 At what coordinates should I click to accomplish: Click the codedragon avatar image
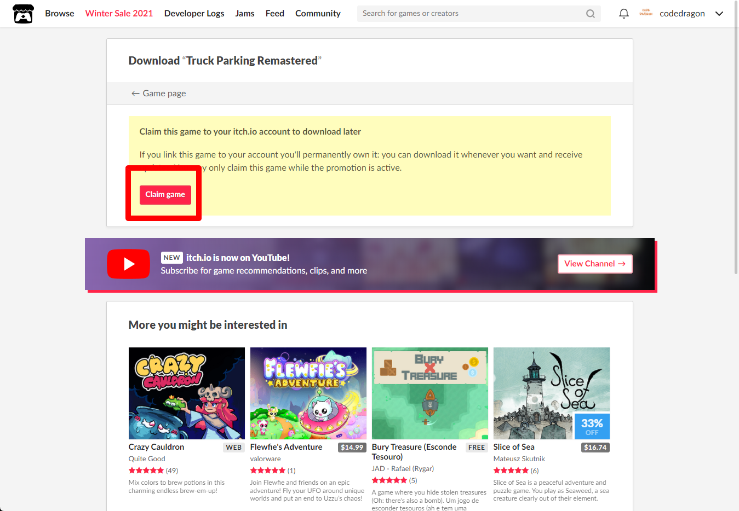(646, 13)
